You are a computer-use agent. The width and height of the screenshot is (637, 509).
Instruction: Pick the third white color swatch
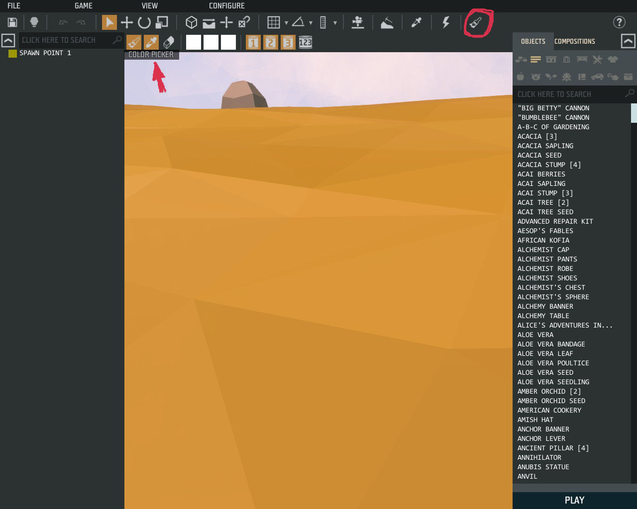(228, 42)
